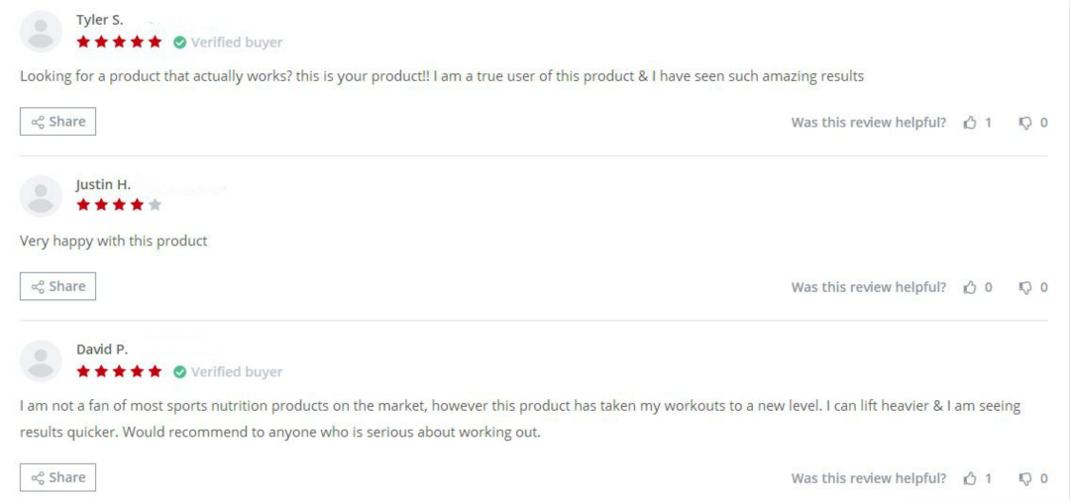Screen dimensions: 1070x501
Task: Click David P.'s five-star rating
Action: (120, 371)
